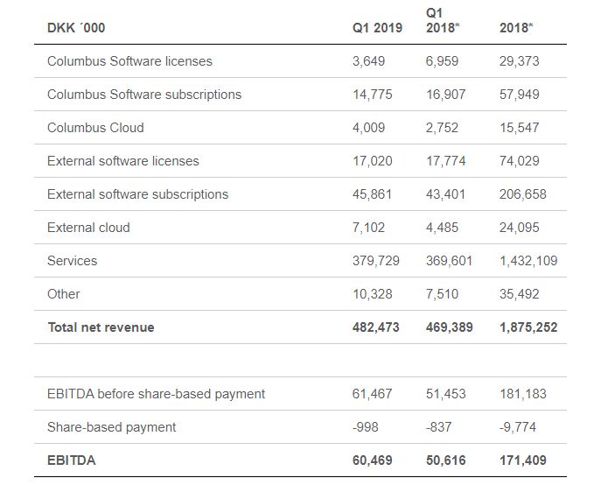Select the Total net revenue label
Image resolution: width=608 pixels, height=485 pixels.
(x=101, y=327)
